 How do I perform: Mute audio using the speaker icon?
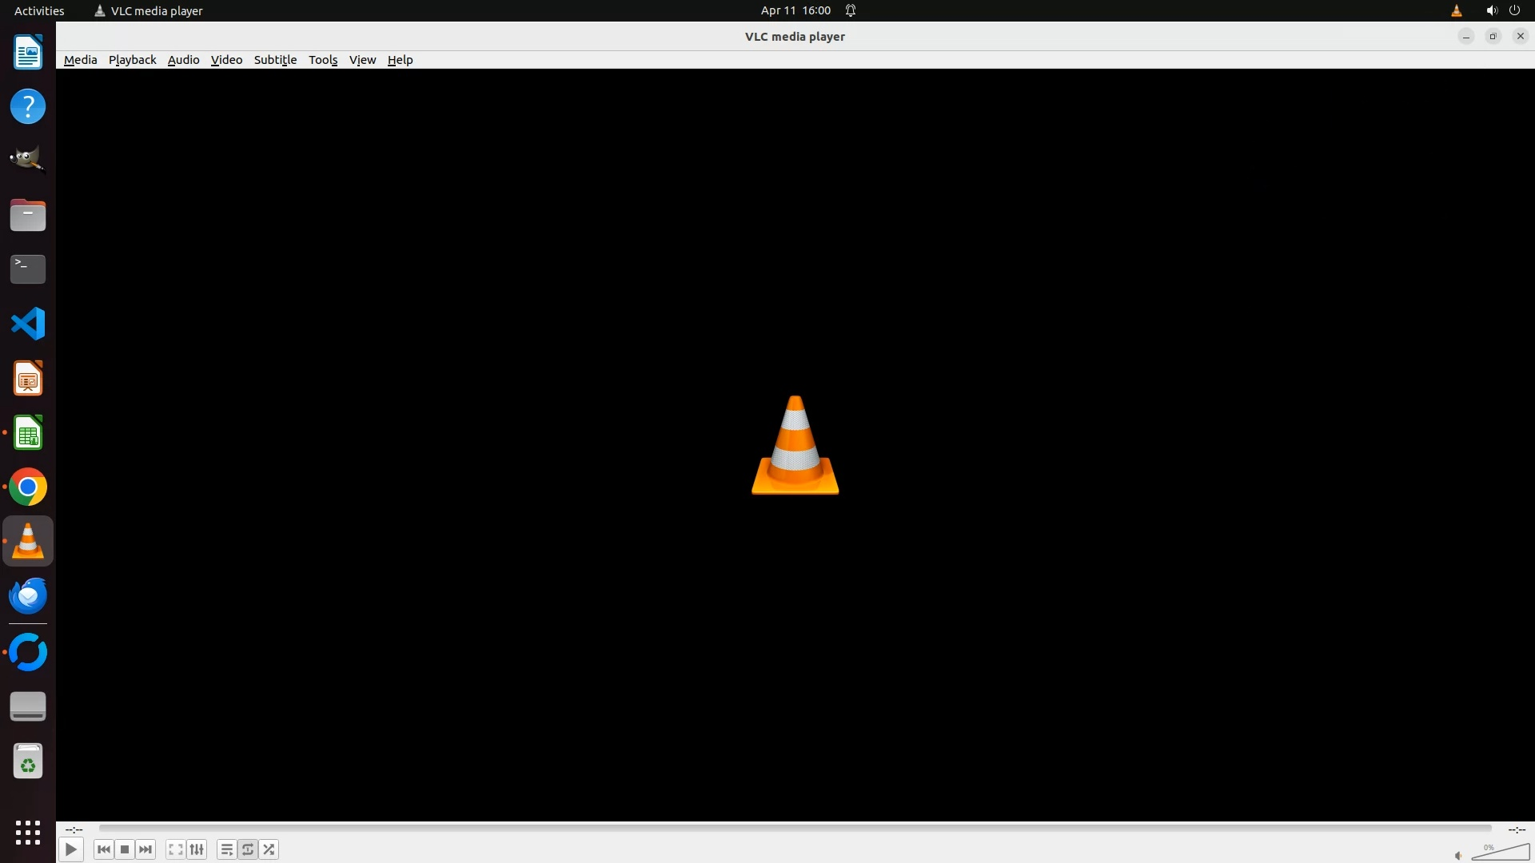(x=1458, y=855)
